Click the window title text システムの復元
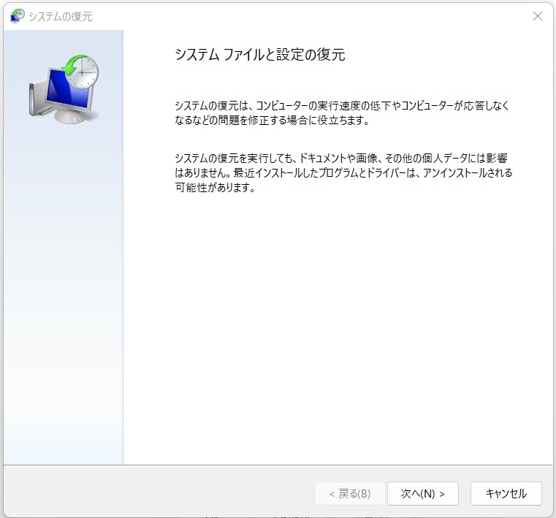The height and width of the screenshot is (518, 556). click(61, 17)
